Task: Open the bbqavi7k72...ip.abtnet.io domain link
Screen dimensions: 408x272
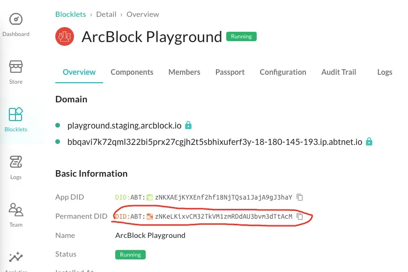Action: point(215,142)
